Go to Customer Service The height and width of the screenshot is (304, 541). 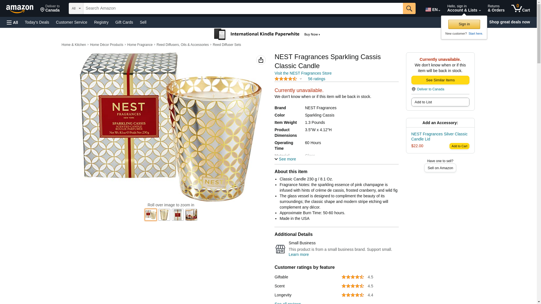click(72, 22)
